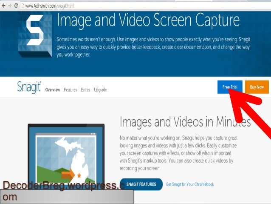
Task: Switch to the Features tab
Action: pos(71,90)
